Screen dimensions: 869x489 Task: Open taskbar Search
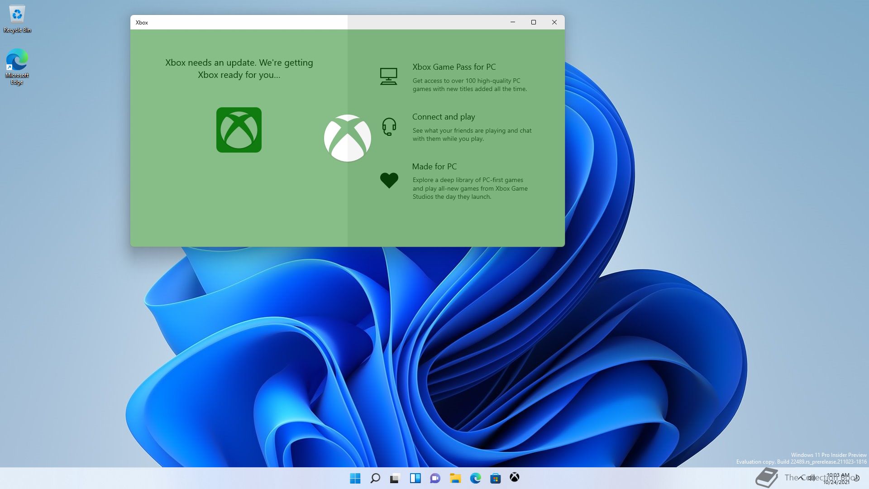pyautogui.click(x=375, y=478)
